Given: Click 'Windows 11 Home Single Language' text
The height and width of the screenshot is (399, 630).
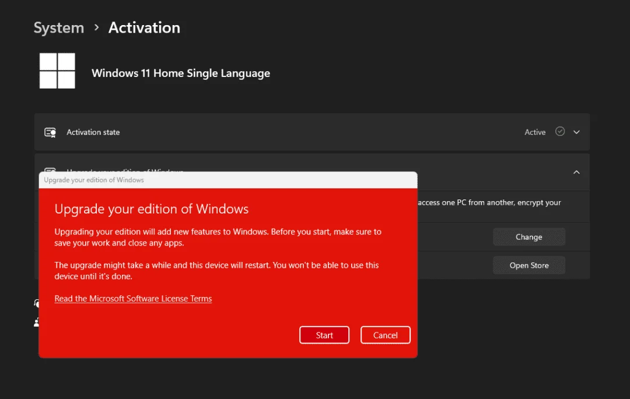Looking at the screenshot, I should pyautogui.click(x=181, y=73).
